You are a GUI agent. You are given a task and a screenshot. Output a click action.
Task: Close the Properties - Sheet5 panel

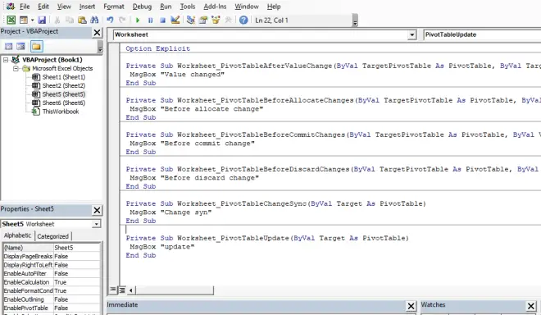[x=98, y=210]
